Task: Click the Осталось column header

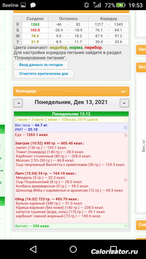Action: 68,19
